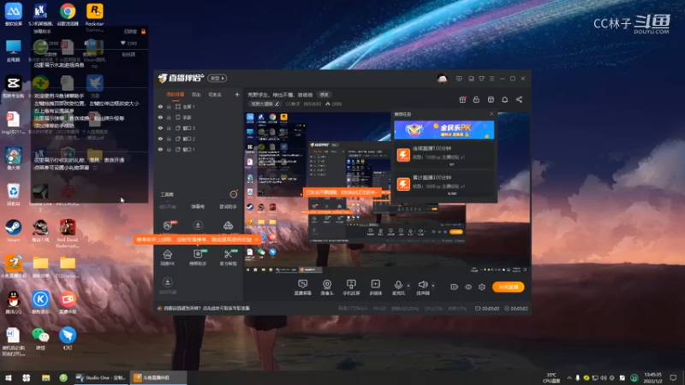685x385 pixels.
Task: Open settings gear in bottom bar
Action: (x=482, y=287)
